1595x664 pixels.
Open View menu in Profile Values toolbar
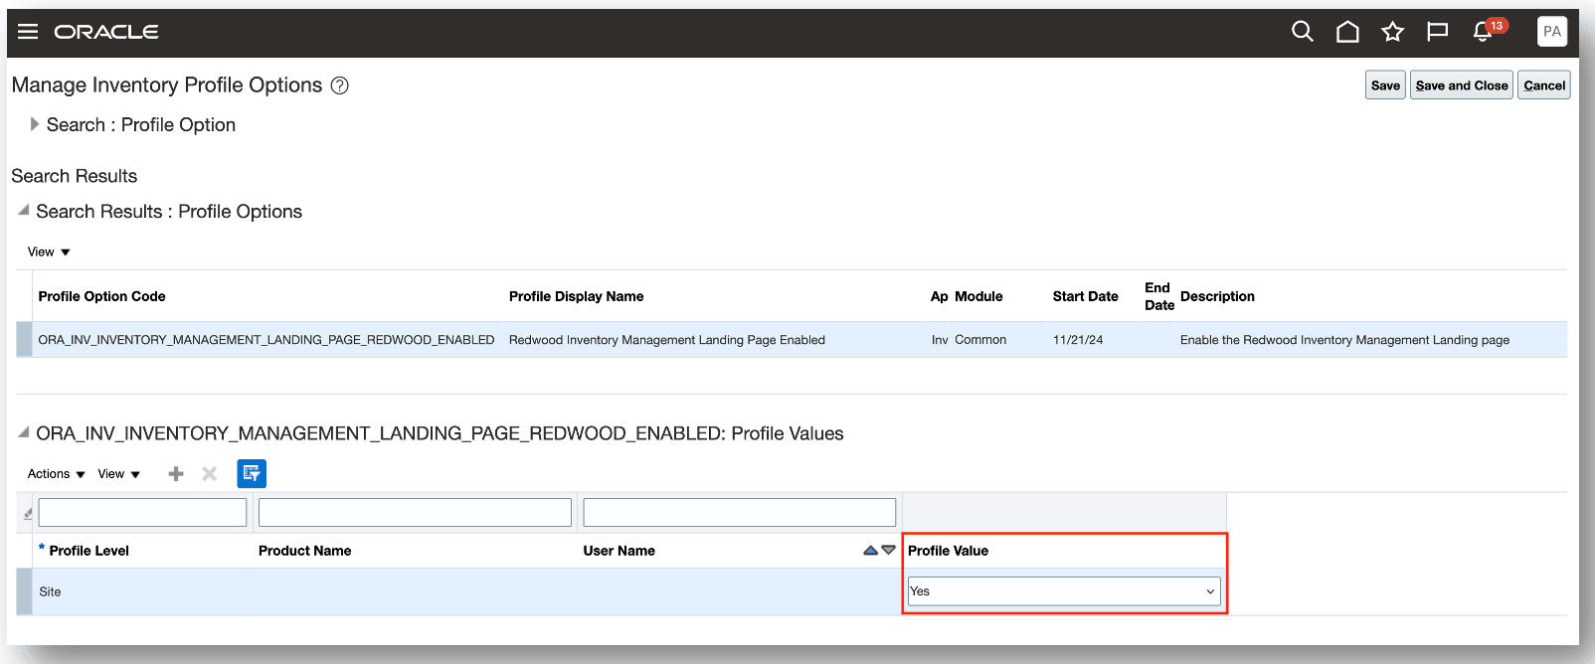[x=119, y=474]
